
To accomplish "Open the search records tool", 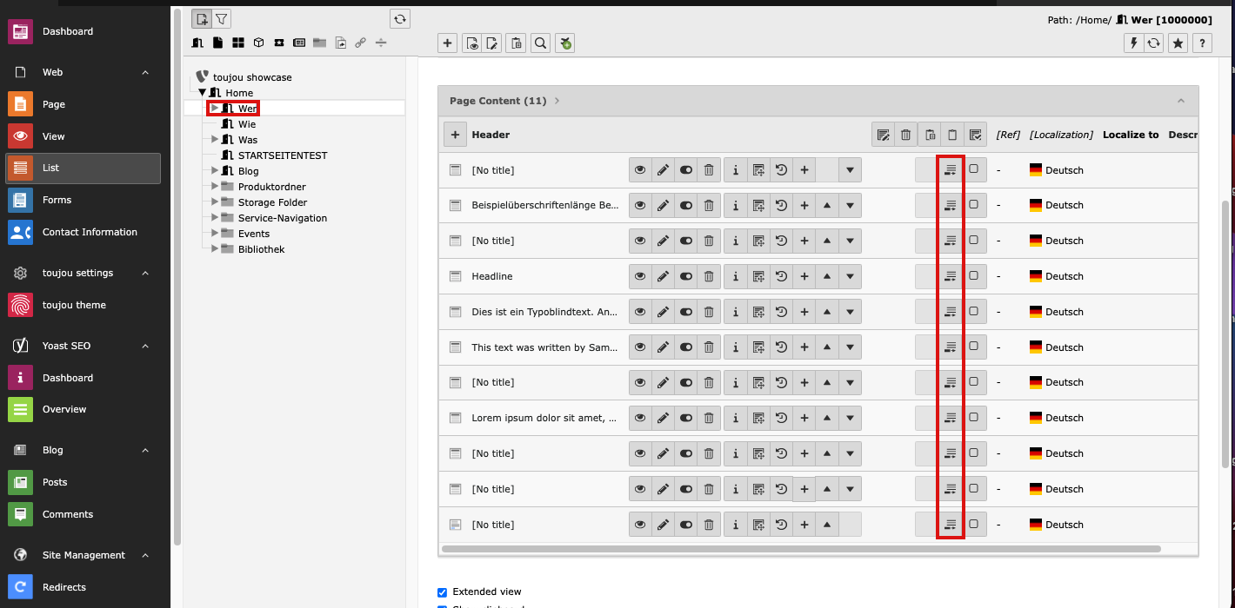I will click(540, 43).
